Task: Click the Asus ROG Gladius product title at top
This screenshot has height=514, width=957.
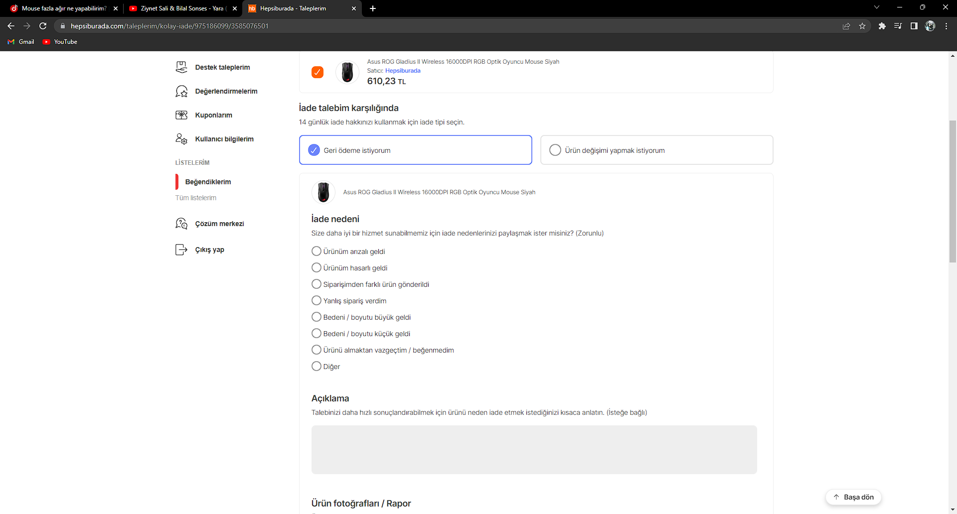Action: (x=463, y=62)
